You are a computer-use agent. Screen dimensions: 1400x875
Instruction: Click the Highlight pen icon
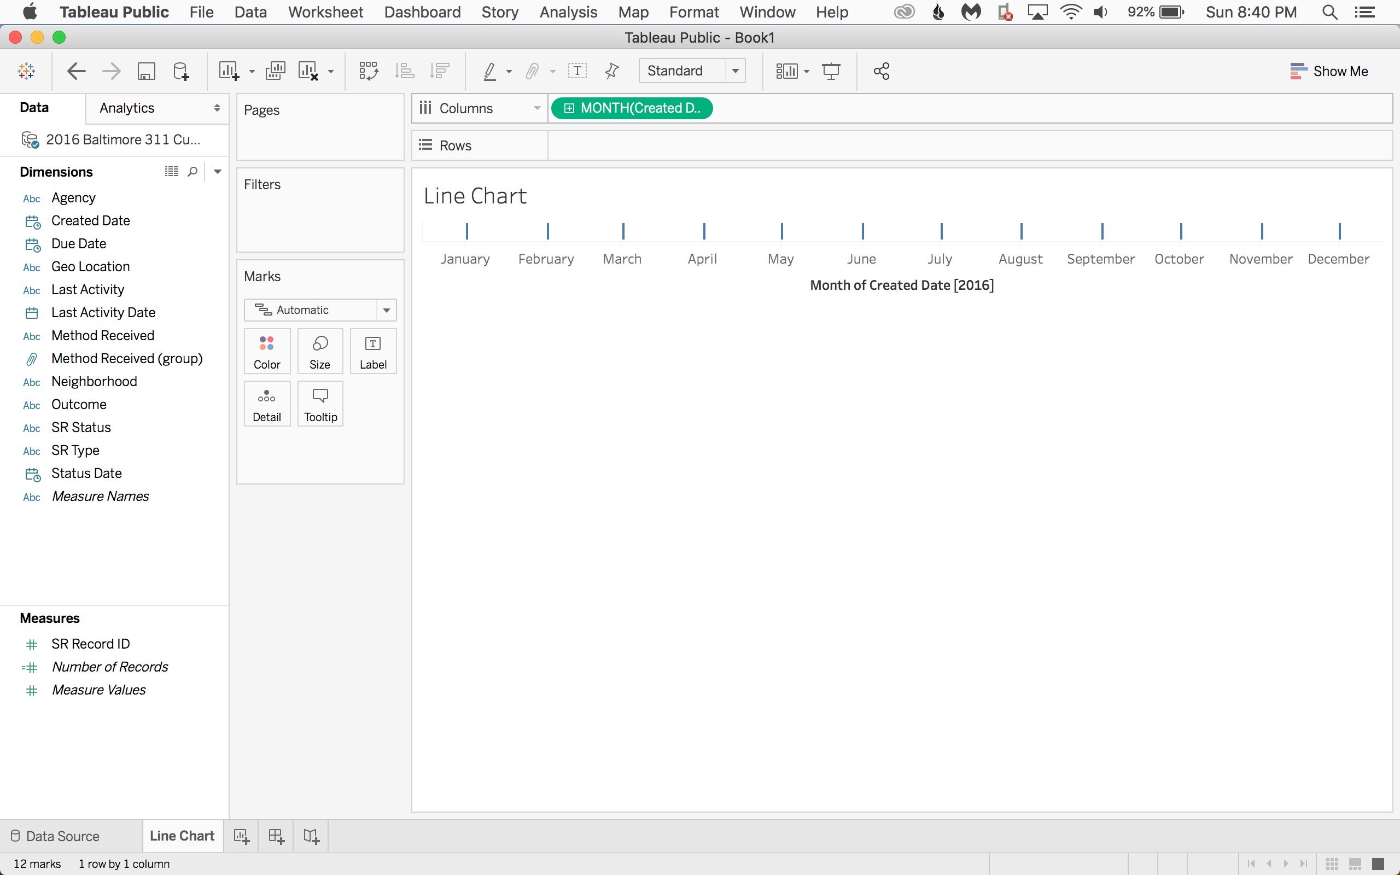click(489, 71)
